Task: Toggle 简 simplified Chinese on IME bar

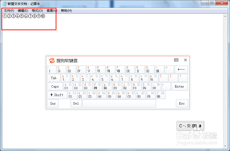Action: pyautogui.click(x=189, y=126)
